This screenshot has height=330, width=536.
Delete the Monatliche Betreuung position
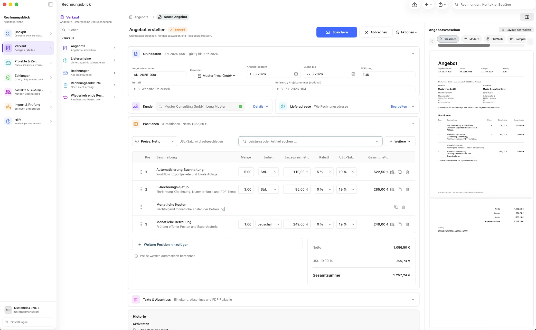(407, 224)
